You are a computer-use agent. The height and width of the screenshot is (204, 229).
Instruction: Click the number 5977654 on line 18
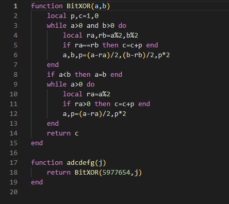coord(117,173)
